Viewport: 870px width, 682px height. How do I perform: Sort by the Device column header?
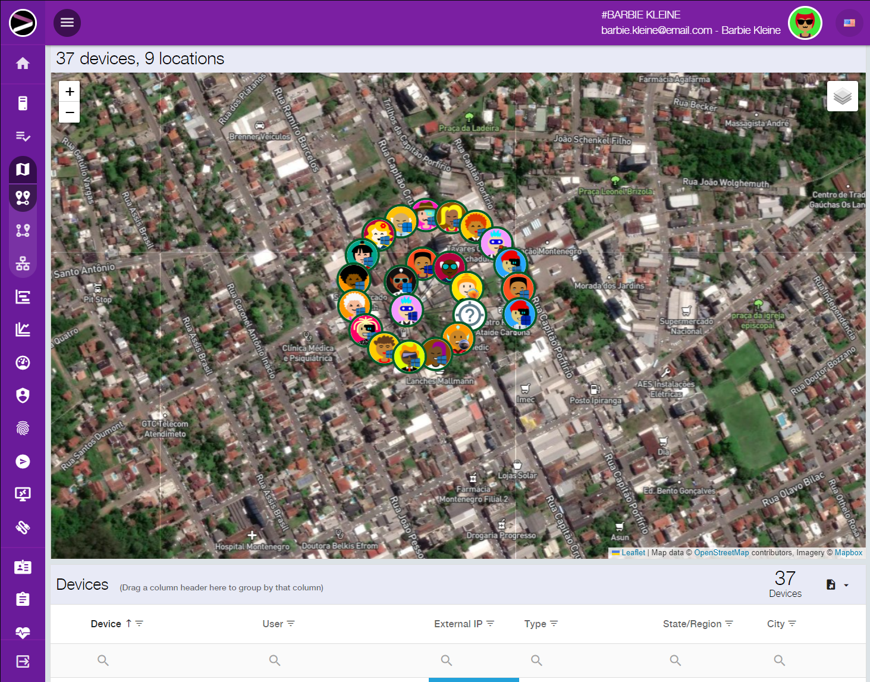pos(106,624)
